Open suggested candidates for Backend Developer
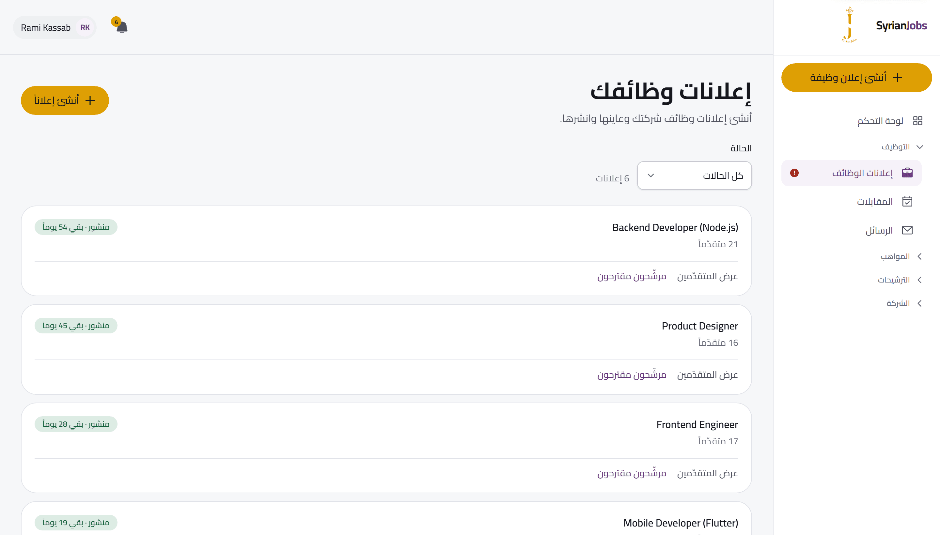This screenshot has width=940, height=535. click(x=632, y=276)
